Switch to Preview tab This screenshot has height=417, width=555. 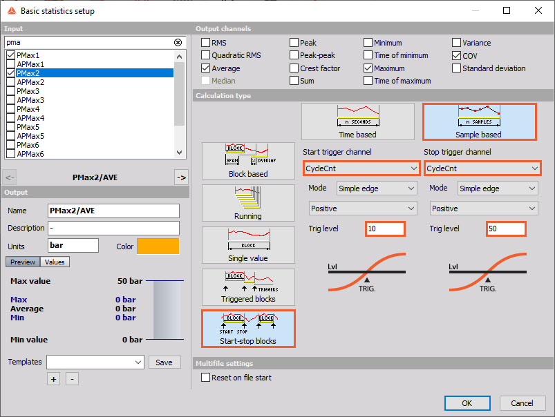(x=23, y=262)
